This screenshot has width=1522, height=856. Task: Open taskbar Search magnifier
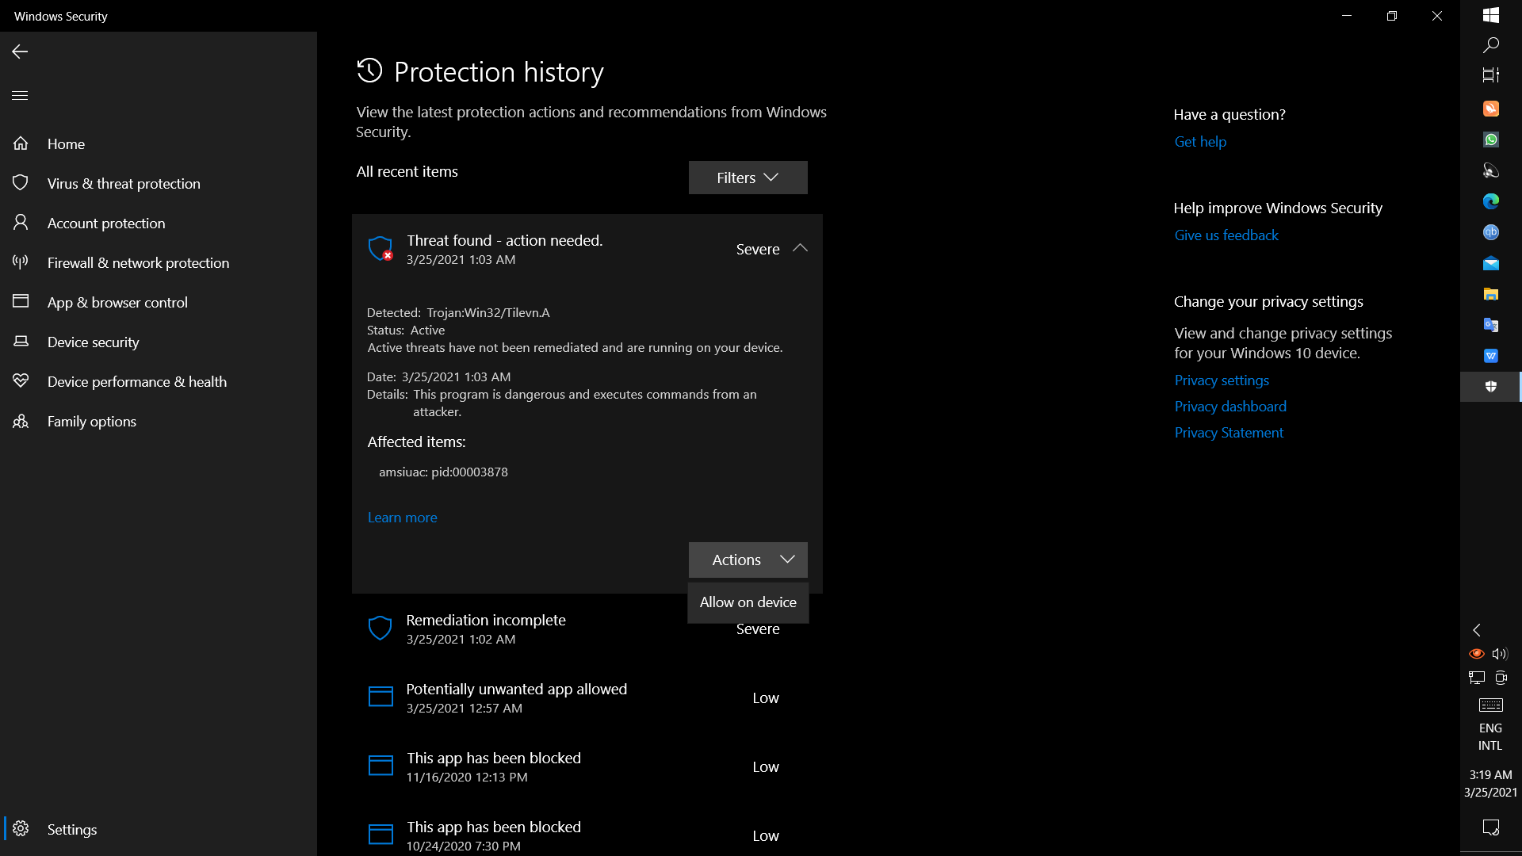point(1490,45)
